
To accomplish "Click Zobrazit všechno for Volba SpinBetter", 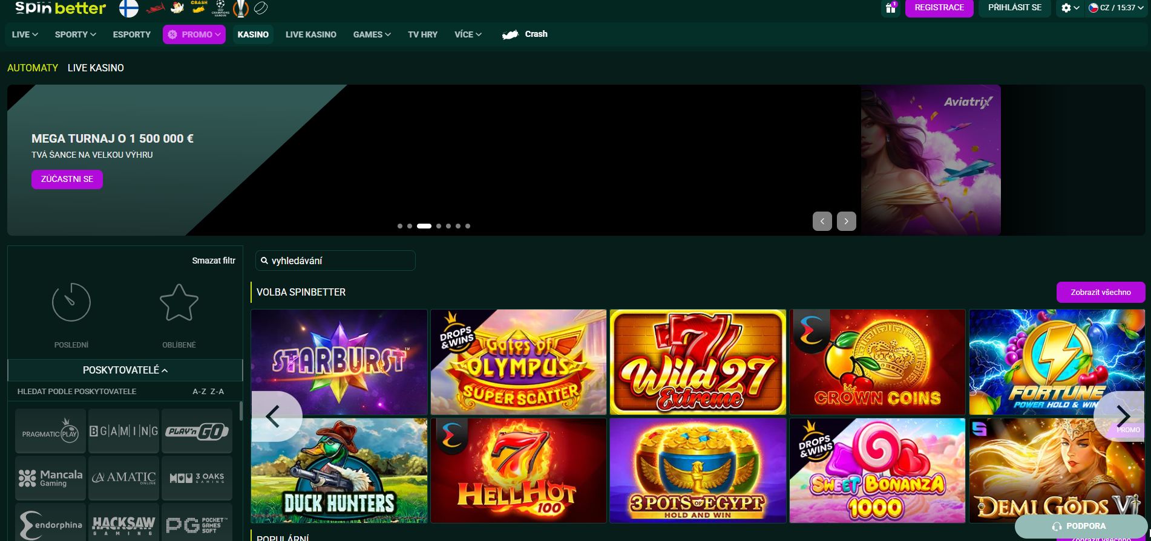I will click(x=1101, y=292).
